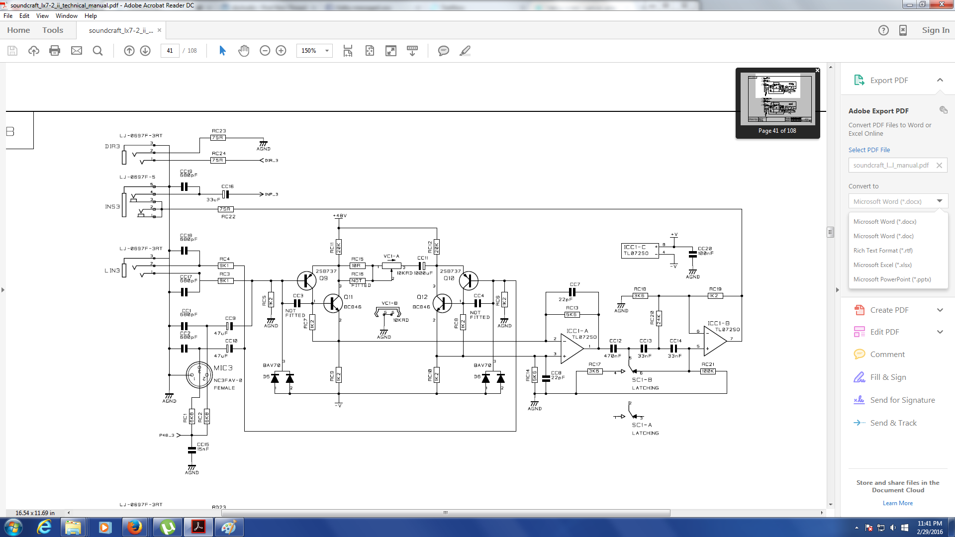Viewport: 955px width, 537px height.
Task: Open Windows Start button
Action: [x=13, y=527]
